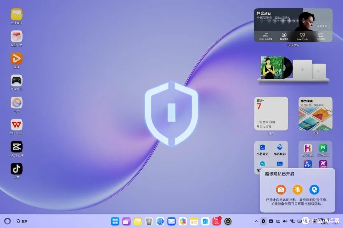Click the orange camera-disabled privacy icon
This screenshot has width=343, height=228.
point(281,190)
